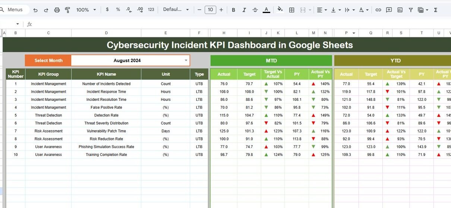
Task: Print the spreadsheet using the printer icon
Action: click(57, 10)
